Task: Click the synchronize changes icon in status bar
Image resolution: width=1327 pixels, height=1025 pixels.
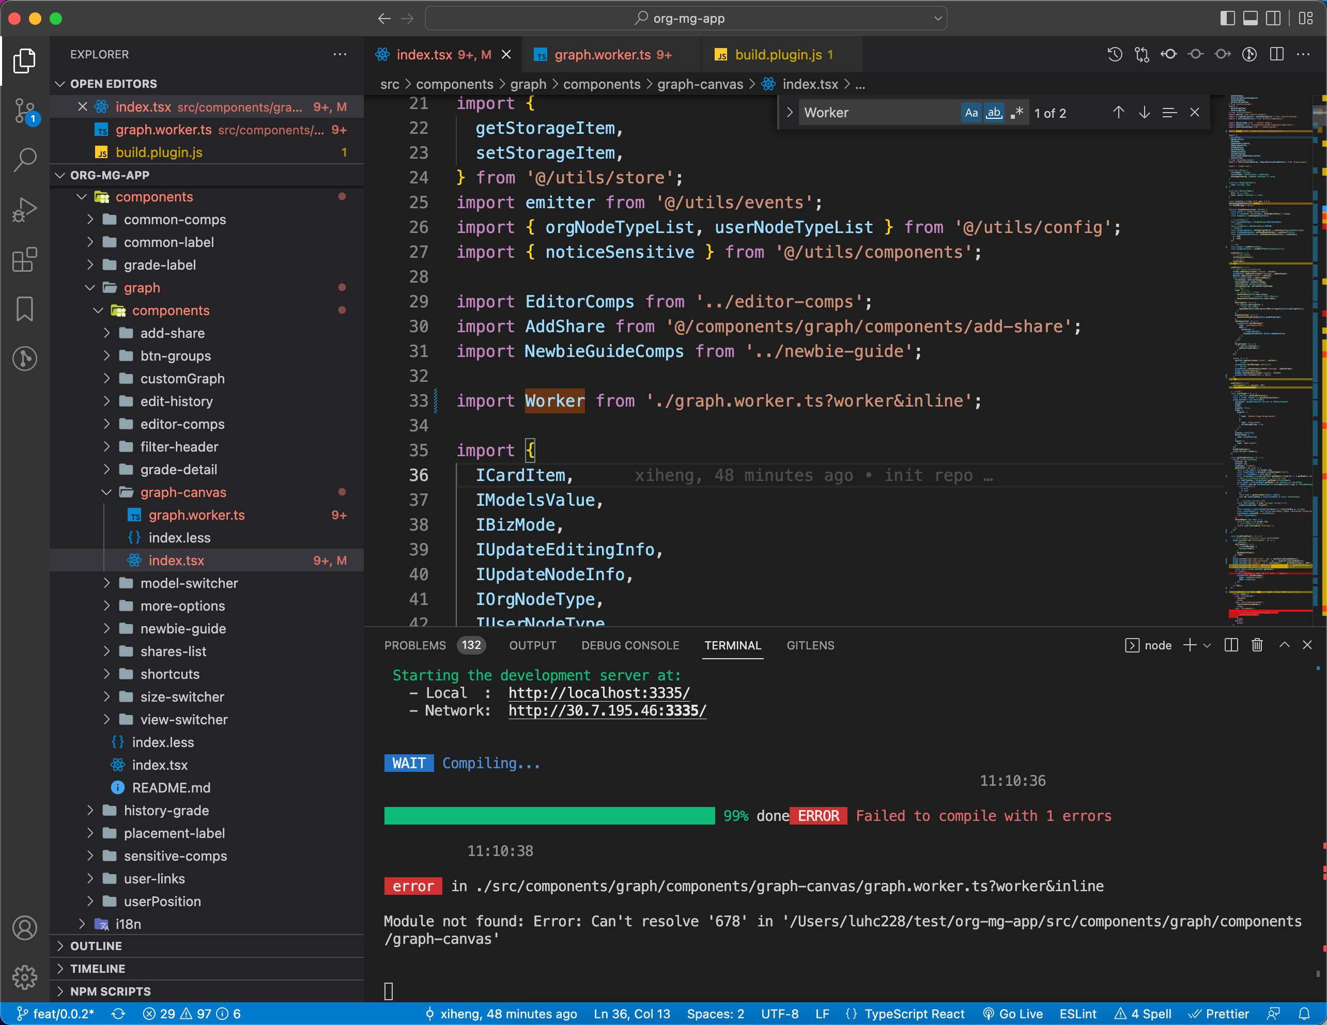Action: click(x=118, y=1014)
